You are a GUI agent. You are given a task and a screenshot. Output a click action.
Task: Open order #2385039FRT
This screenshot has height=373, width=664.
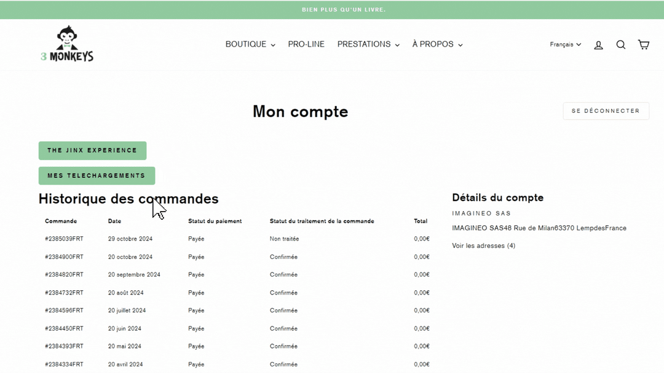tap(64, 239)
